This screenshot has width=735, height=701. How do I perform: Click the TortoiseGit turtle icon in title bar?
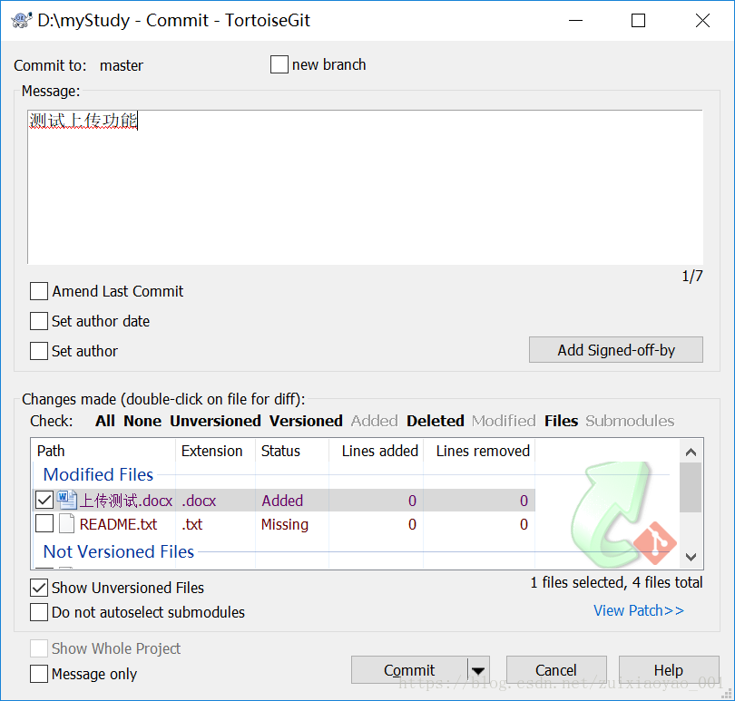coord(21,21)
